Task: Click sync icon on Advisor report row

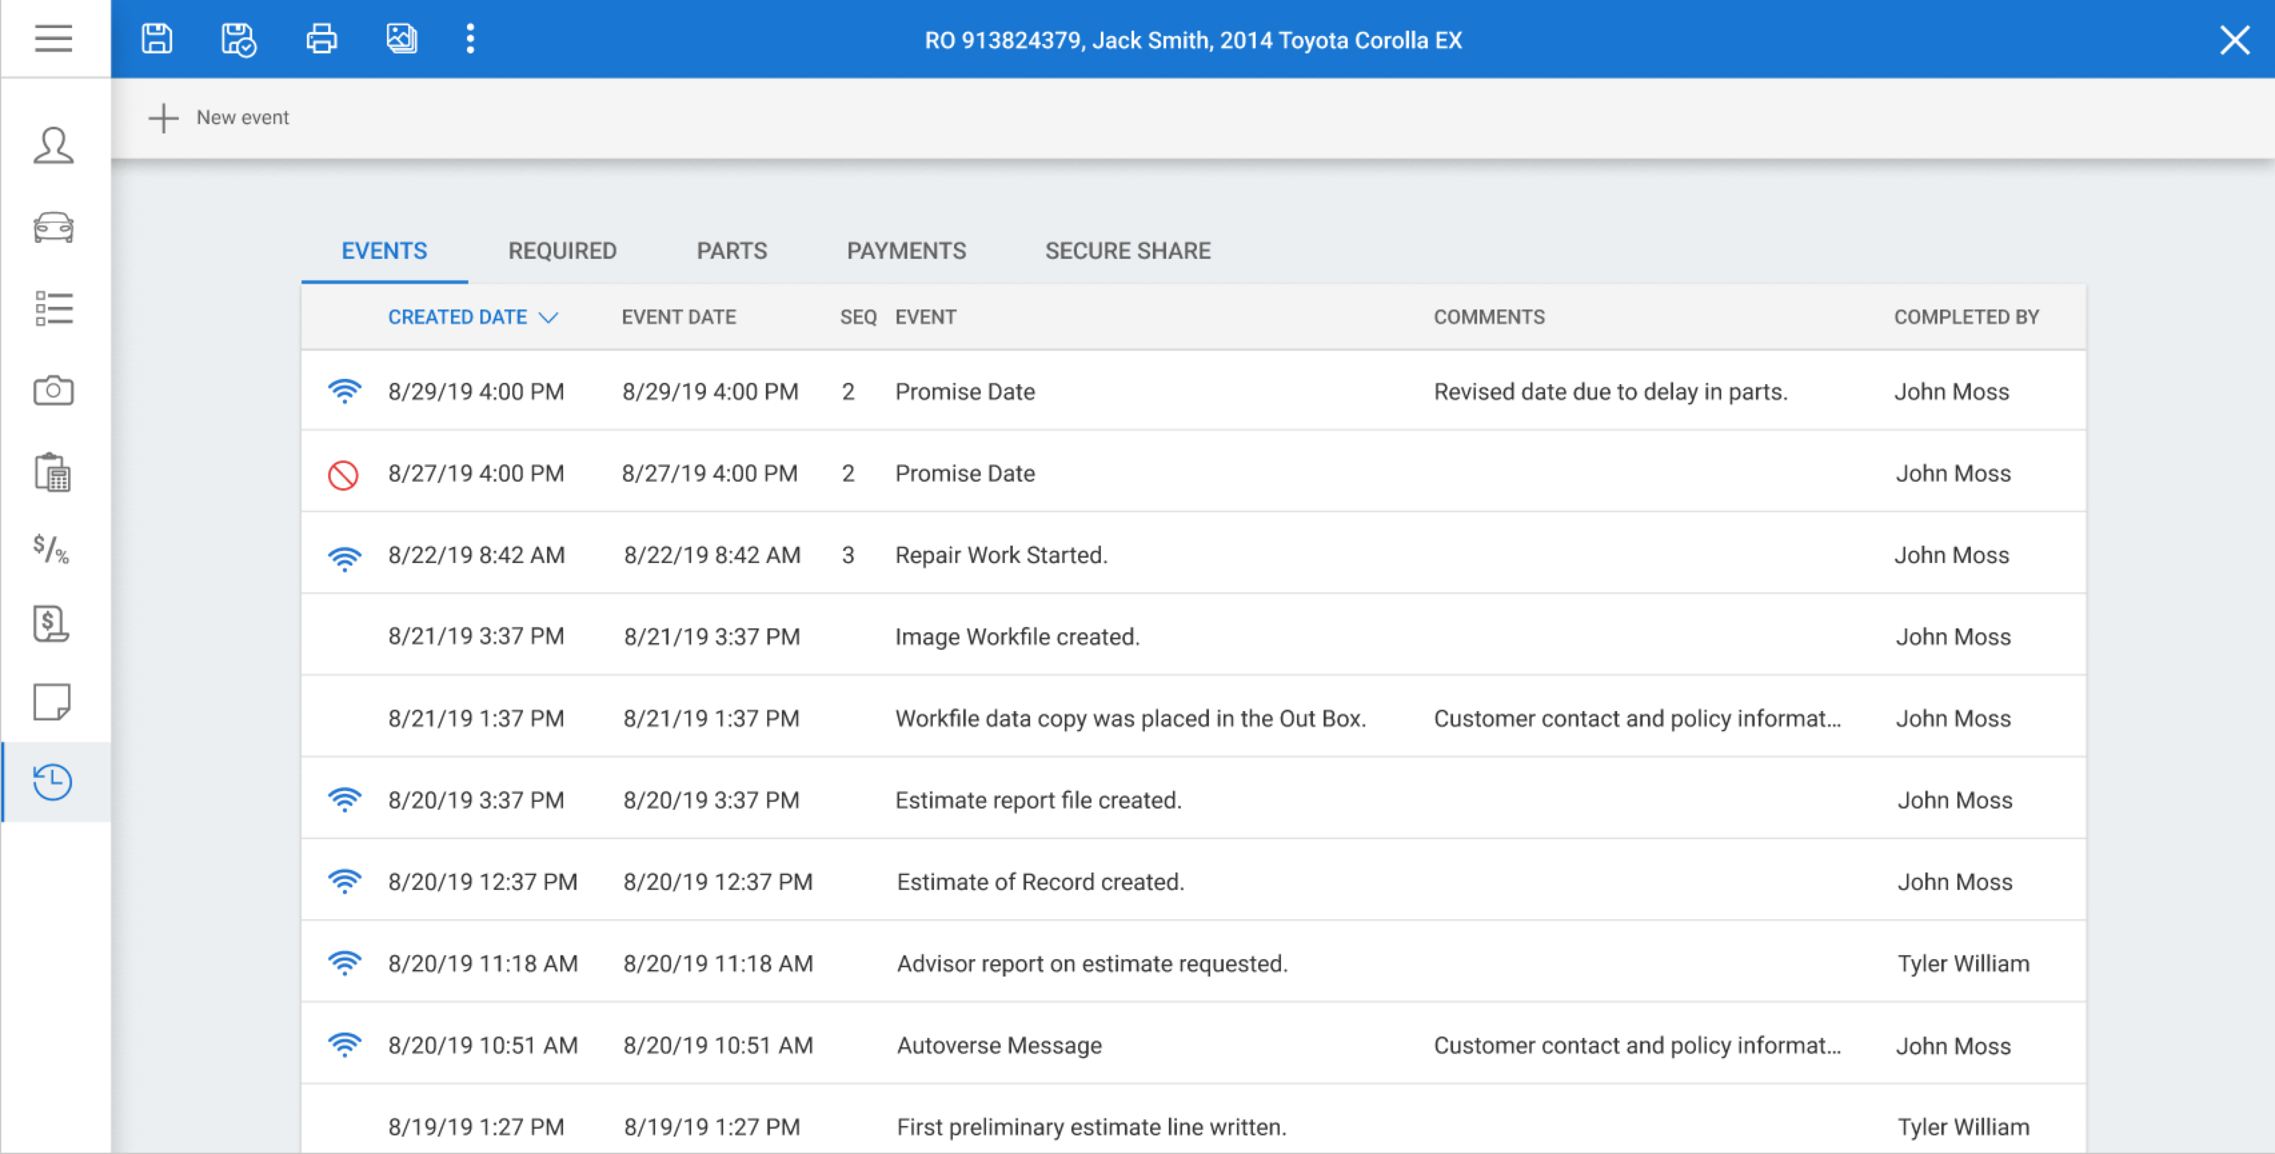Action: click(344, 963)
